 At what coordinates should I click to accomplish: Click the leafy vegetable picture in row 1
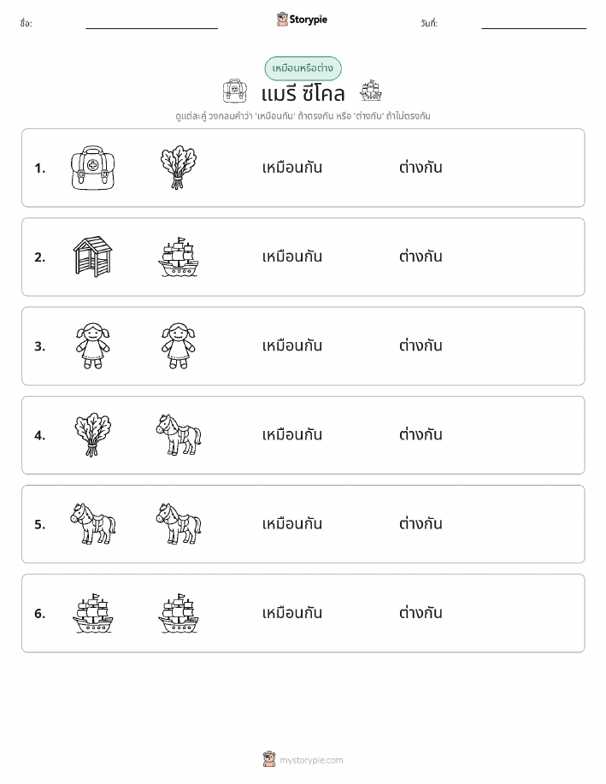coord(179,168)
